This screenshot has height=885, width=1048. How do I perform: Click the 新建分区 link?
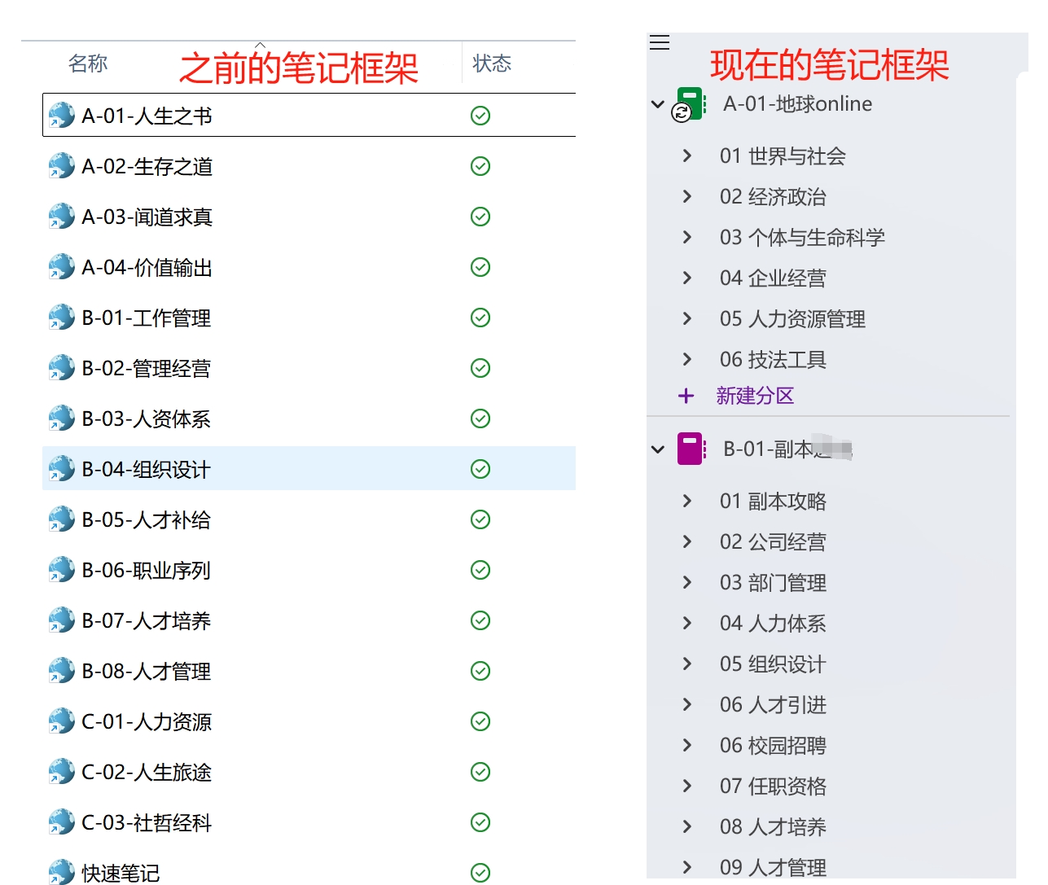click(x=755, y=396)
